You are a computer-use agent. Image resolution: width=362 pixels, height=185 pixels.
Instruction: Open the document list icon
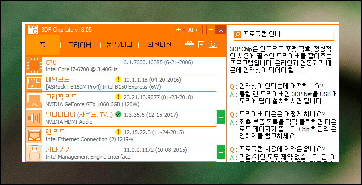pyautogui.click(x=201, y=45)
